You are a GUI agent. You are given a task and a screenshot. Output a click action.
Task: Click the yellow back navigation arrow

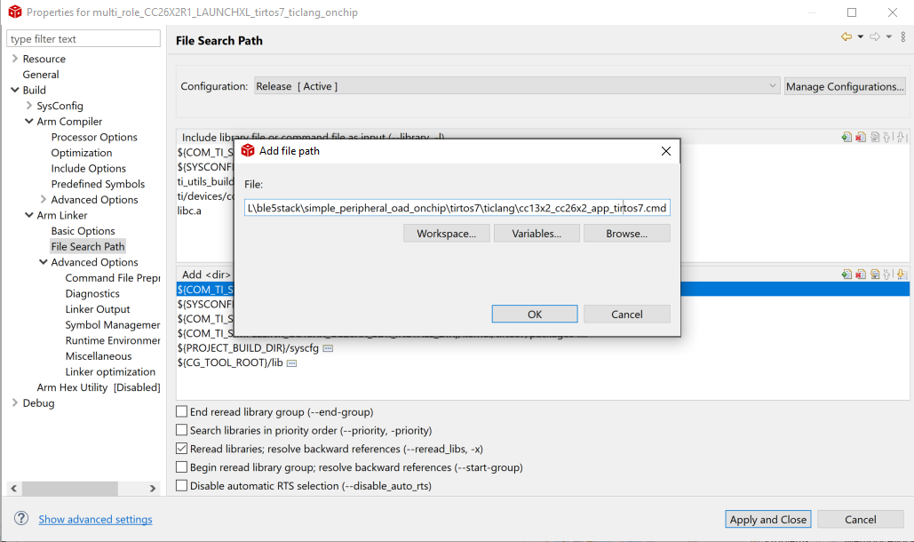tap(846, 37)
